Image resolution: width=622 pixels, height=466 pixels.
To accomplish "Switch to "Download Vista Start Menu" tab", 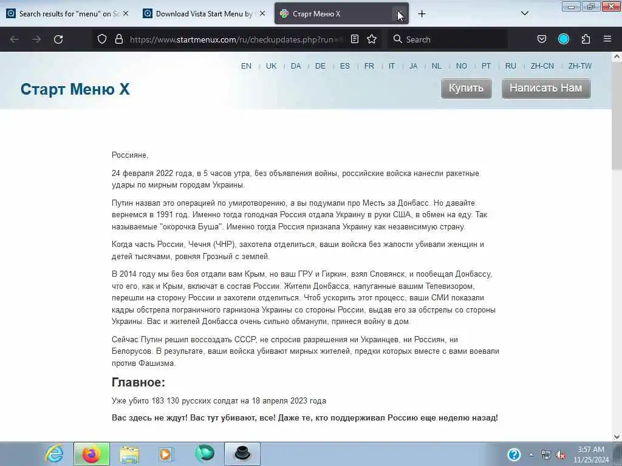I will point(205,13).
